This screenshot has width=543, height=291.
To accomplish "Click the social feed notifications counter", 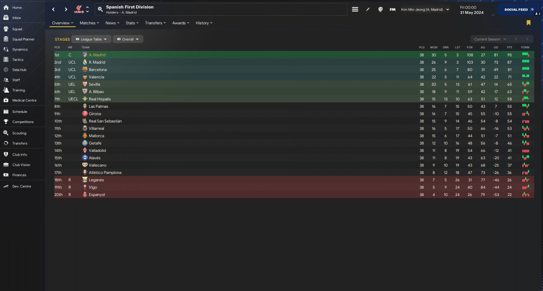I will 537,14.
